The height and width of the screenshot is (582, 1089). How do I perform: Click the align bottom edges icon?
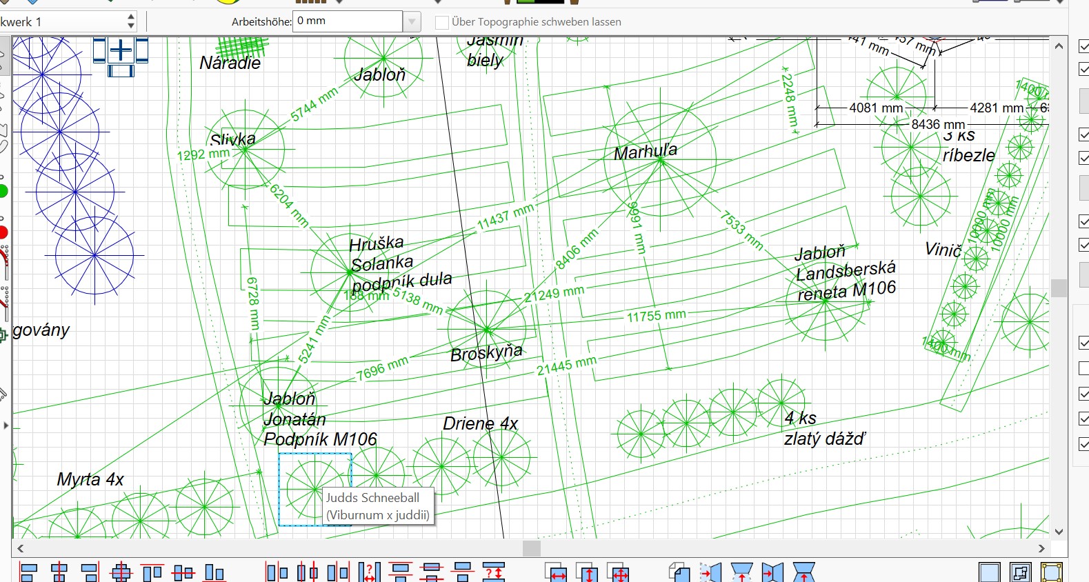click(214, 572)
